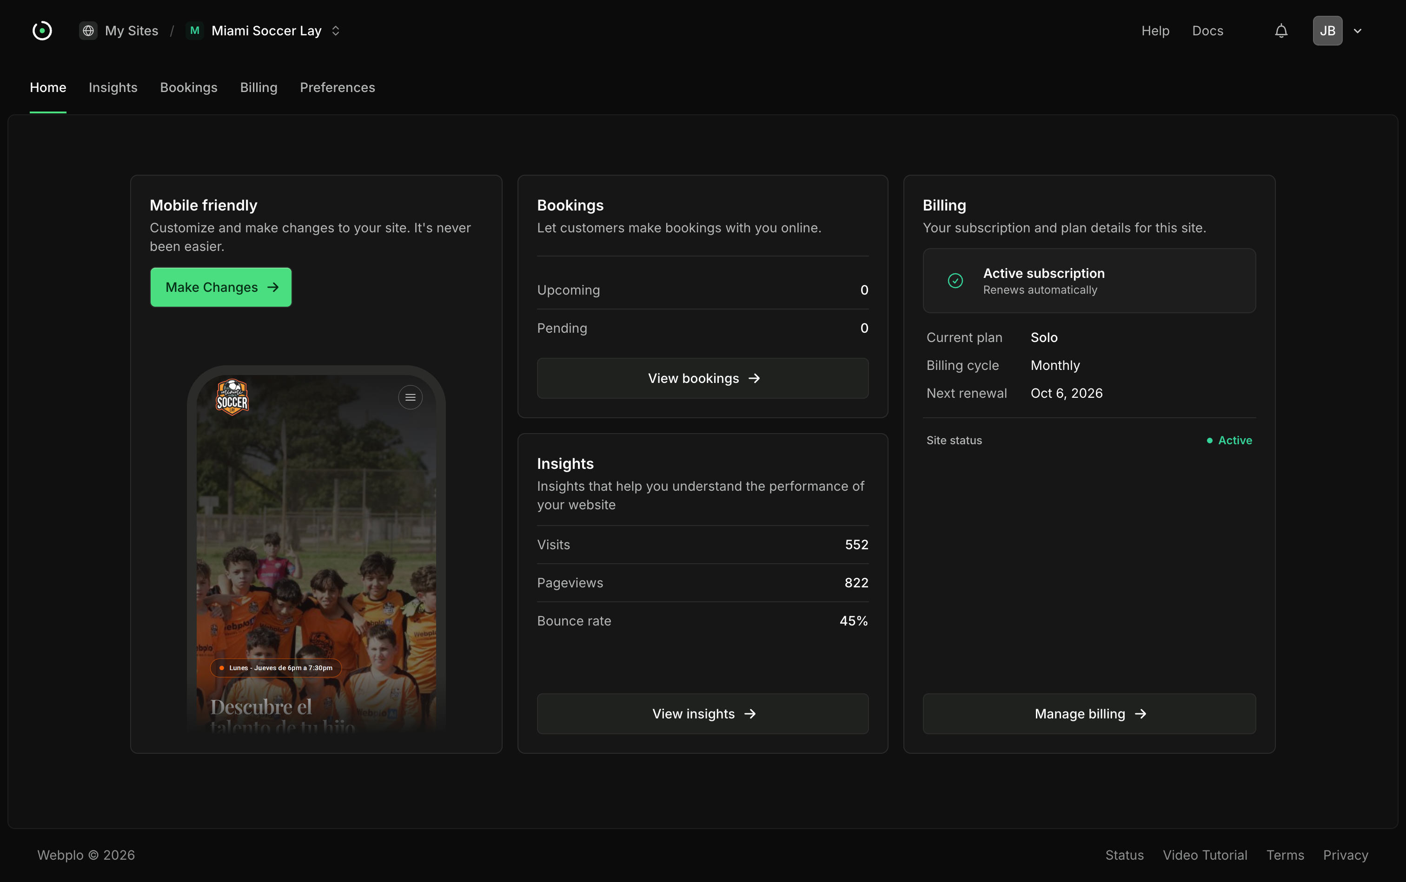
Task: Open the My Sites breadcrumb link
Action: coord(131,30)
